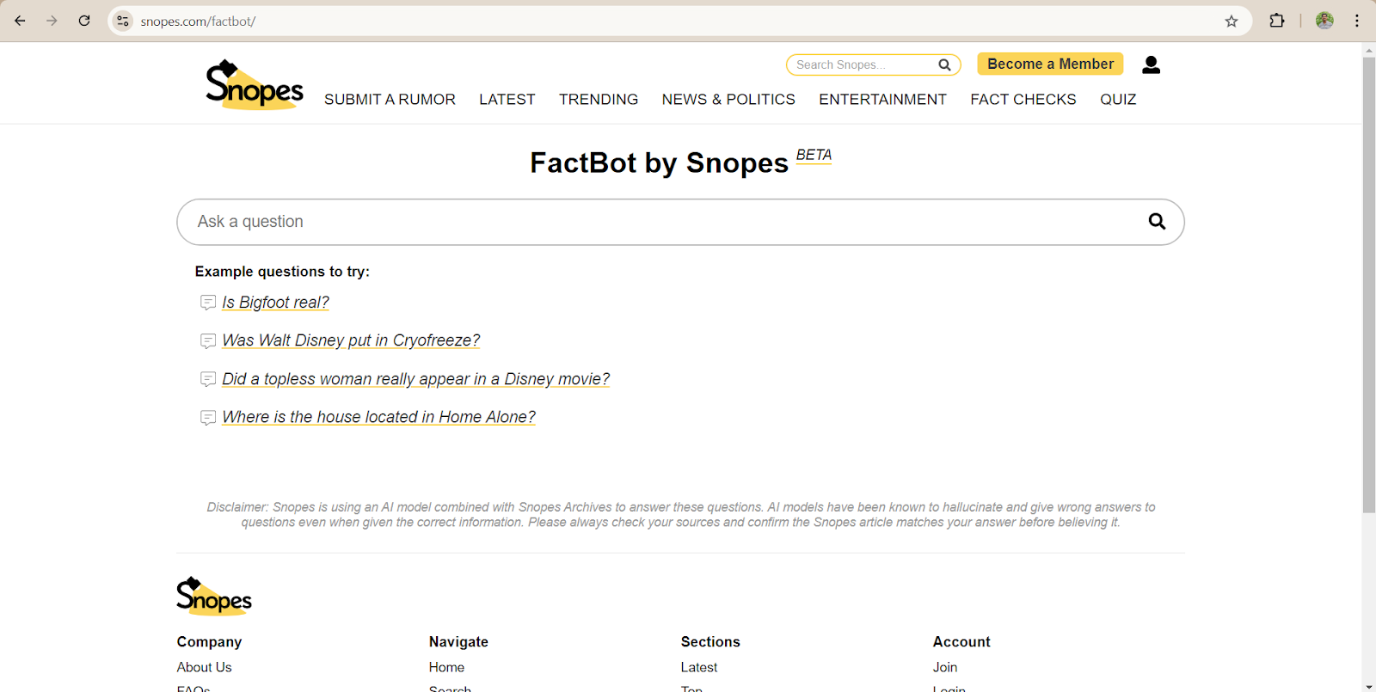This screenshot has height=692, width=1376.
Task: Click the Company footer heading
Action: [x=209, y=642]
